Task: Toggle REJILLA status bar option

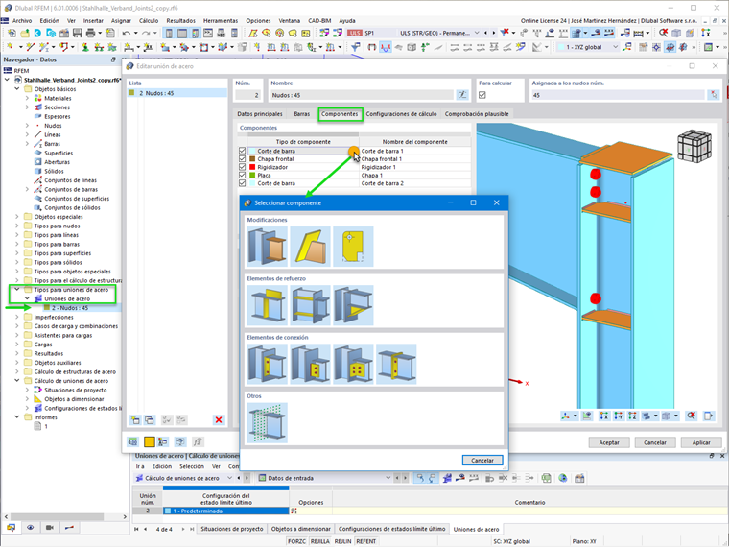Action: (319, 541)
